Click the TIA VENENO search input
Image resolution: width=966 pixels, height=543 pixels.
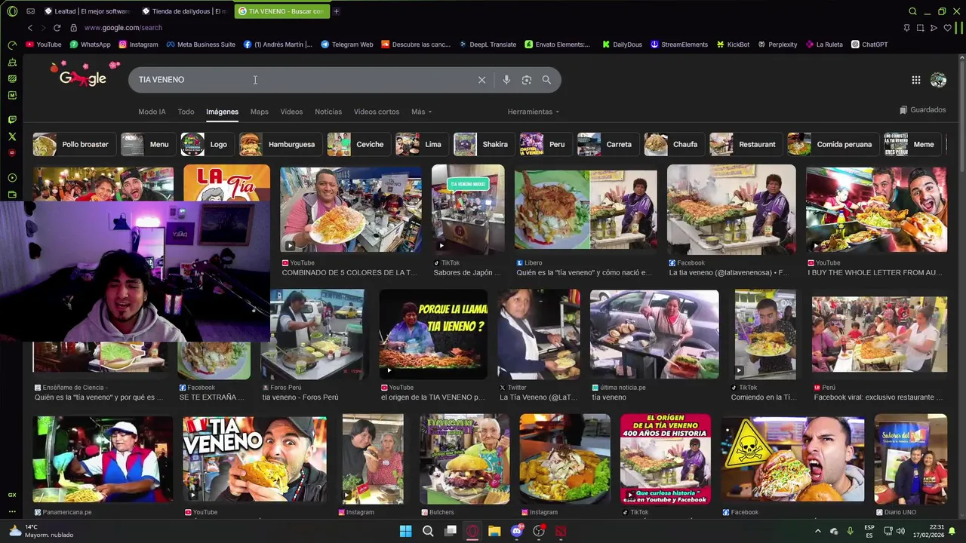point(302,80)
